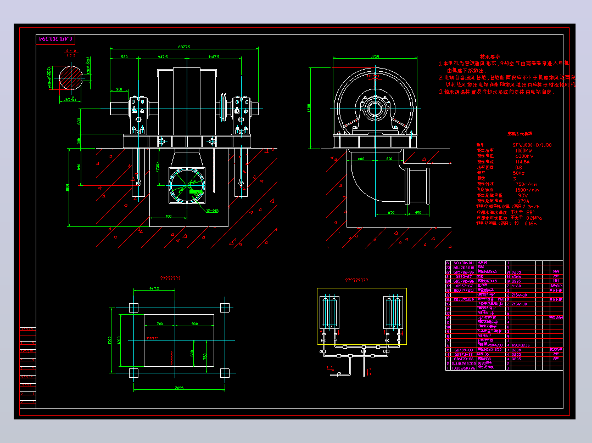
Task: Click material cell '65Mn' in the parts list
Action: point(516,277)
